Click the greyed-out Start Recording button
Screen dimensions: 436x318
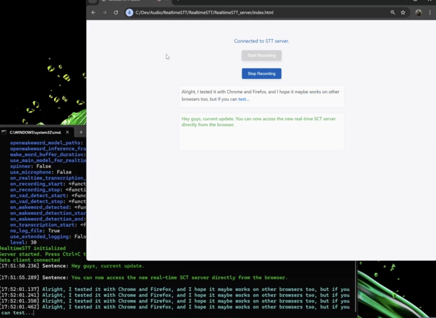pyautogui.click(x=261, y=55)
